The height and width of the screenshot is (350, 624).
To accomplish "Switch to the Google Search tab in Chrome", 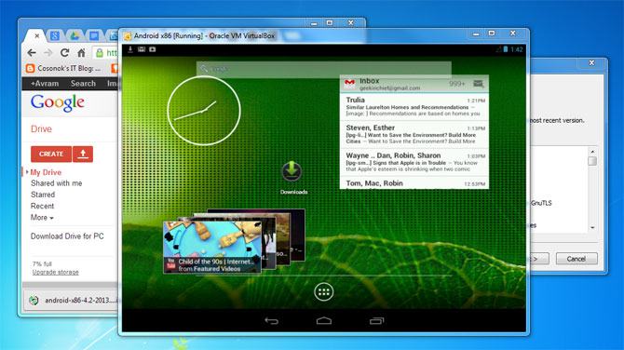I will (55, 35).
